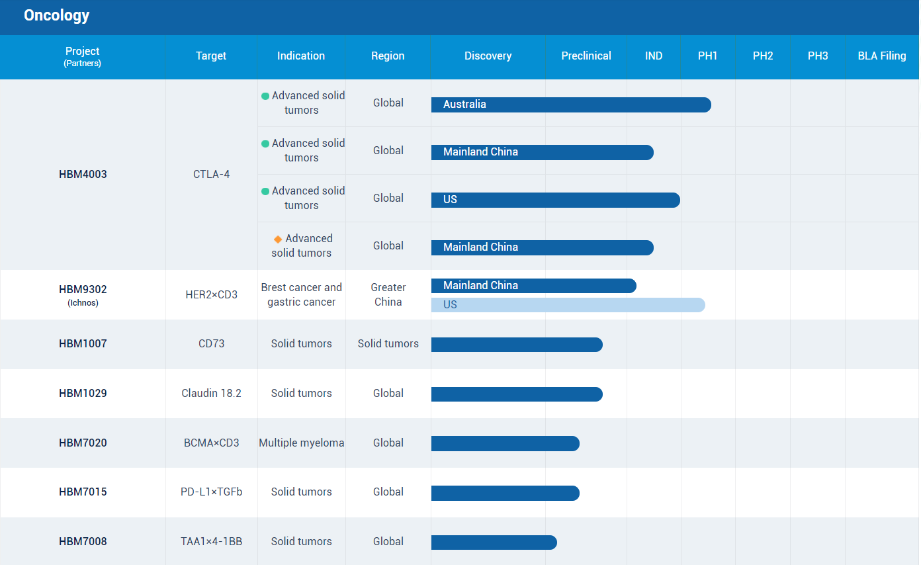Click the Ichnos partner label
921x565 pixels.
click(x=83, y=303)
